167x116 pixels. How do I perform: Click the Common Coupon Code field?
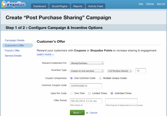[x=86, y=86]
